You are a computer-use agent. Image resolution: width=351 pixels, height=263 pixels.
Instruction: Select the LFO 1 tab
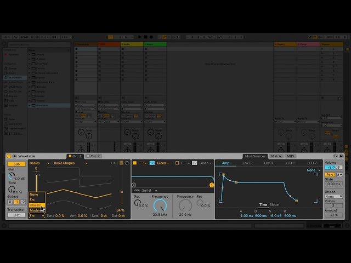pos(290,163)
